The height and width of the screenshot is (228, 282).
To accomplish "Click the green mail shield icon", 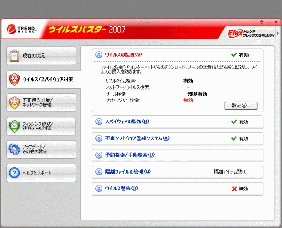I will point(15,126).
